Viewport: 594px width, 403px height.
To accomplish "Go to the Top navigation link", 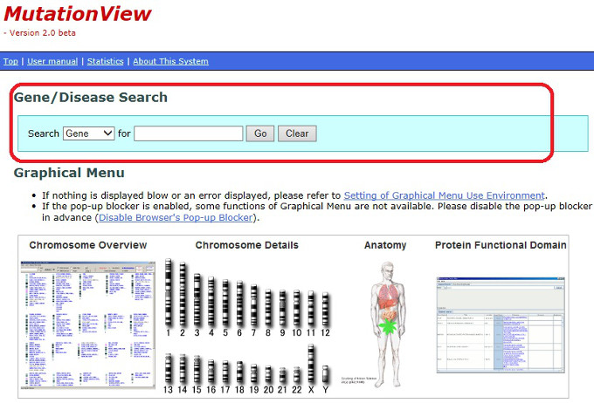I will click(10, 61).
